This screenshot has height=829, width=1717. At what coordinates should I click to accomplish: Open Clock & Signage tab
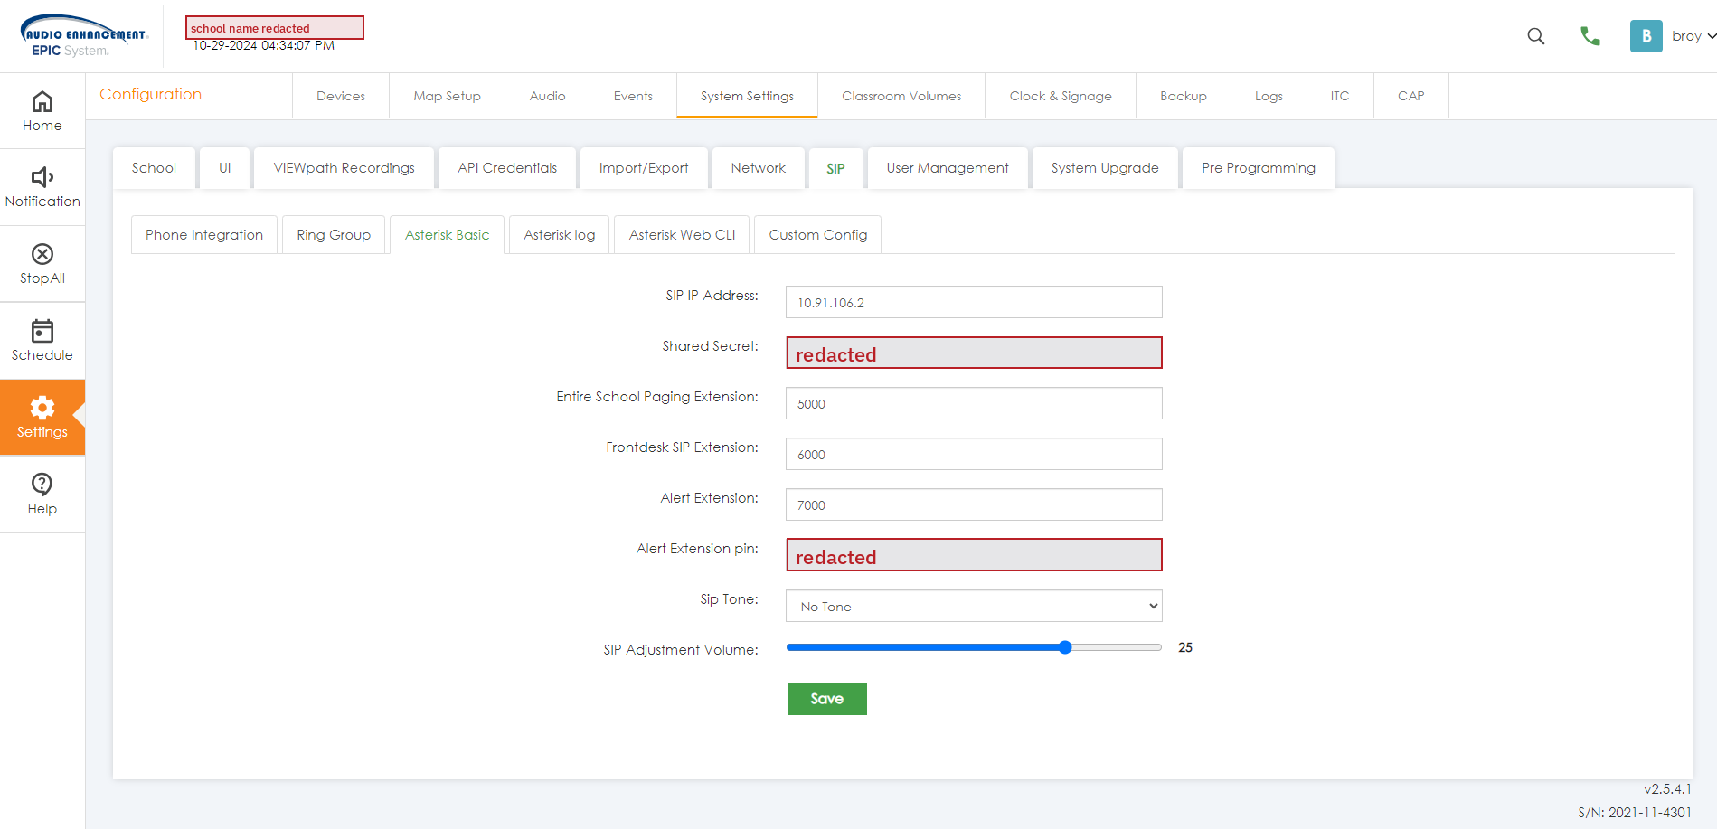pyautogui.click(x=1061, y=96)
